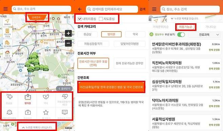
Task: Check the 지도중심 checkbox
Action: point(101,19)
